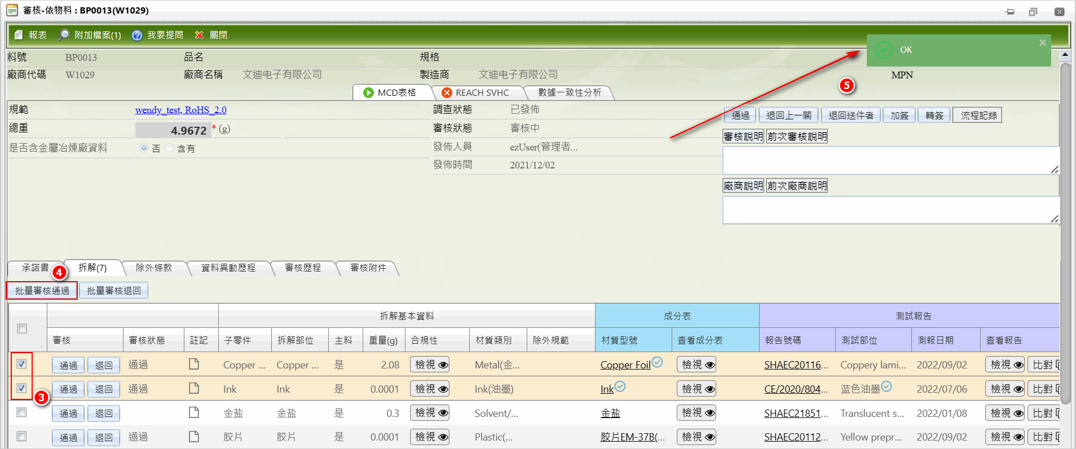Click 退回 in the Ink row
This screenshot has width=1076, height=449.
point(104,389)
